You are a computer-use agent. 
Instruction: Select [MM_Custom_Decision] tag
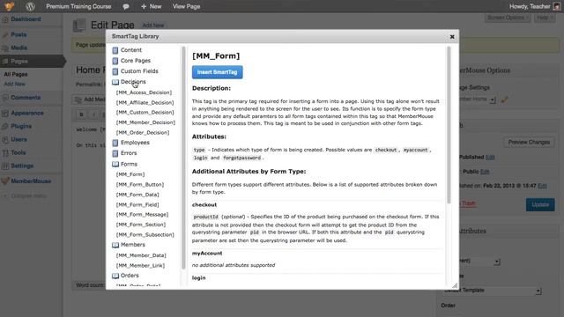click(x=145, y=112)
